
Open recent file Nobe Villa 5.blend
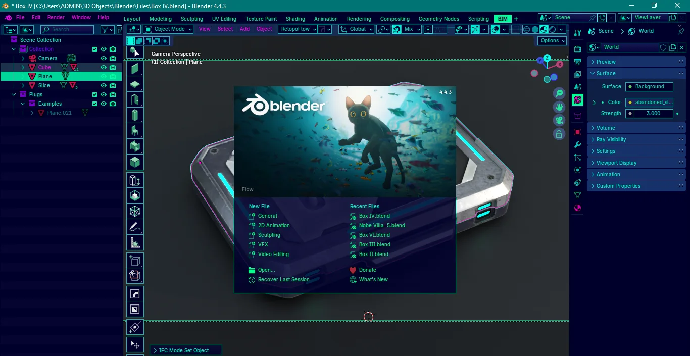(x=382, y=226)
